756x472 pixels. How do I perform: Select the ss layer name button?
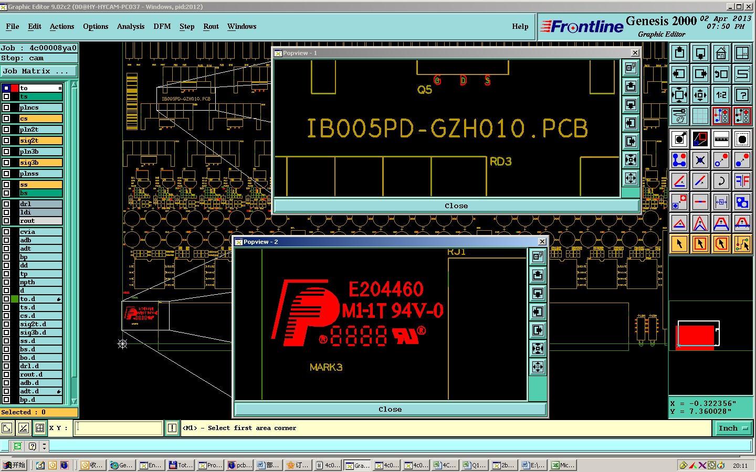pos(41,185)
